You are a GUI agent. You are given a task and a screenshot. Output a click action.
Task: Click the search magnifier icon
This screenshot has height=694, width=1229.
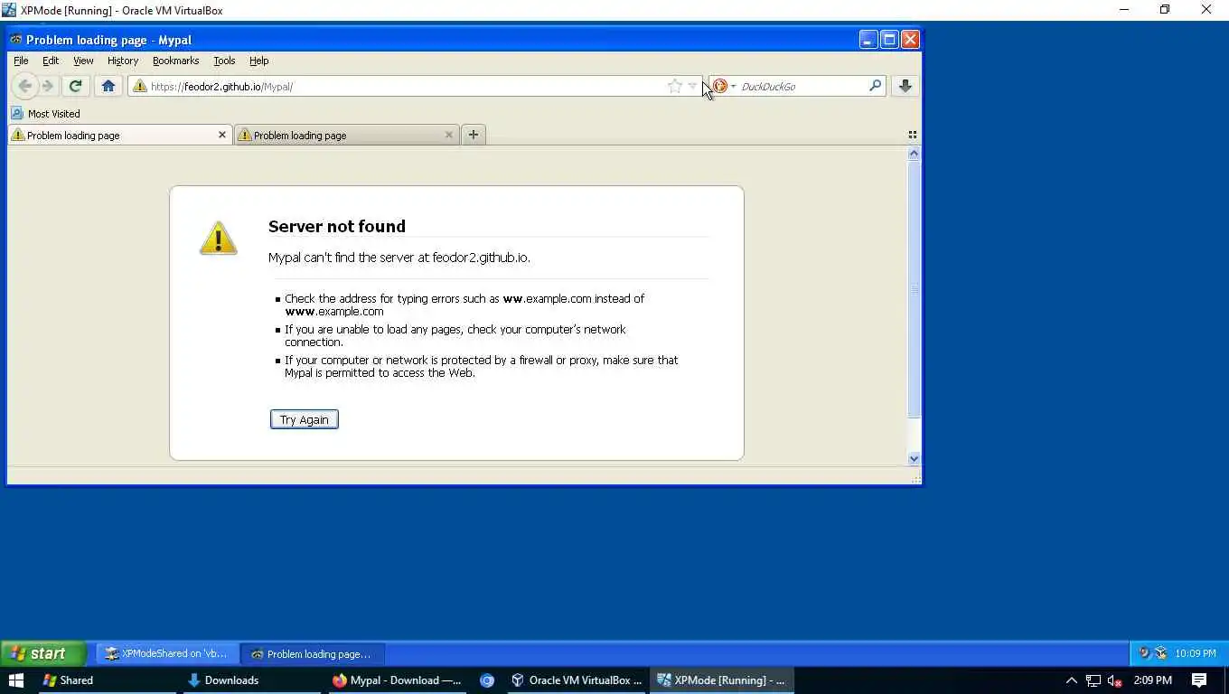[x=875, y=86]
